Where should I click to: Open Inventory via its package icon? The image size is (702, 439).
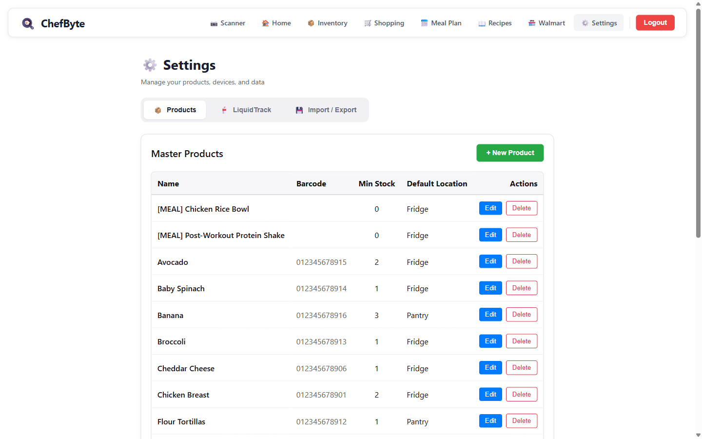(311, 22)
